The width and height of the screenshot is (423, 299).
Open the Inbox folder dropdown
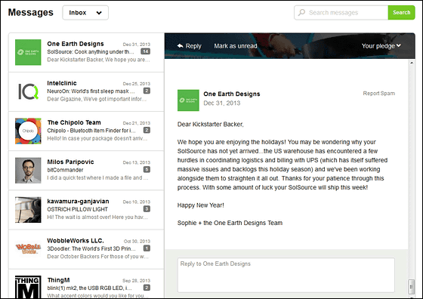[85, 13]
